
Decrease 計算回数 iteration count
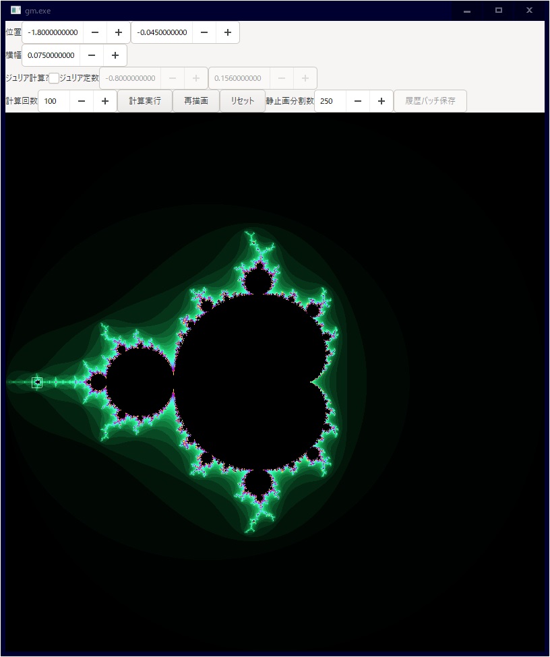[82, 101]
